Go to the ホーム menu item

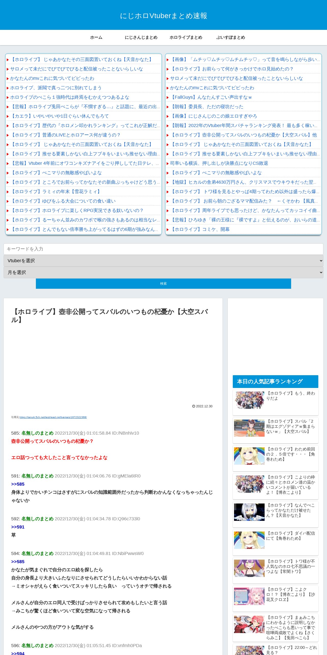point(96,37)
